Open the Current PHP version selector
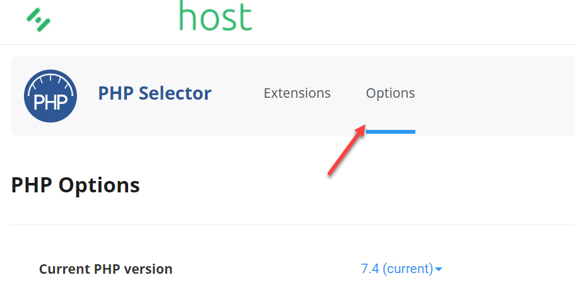575x304 pixels. coord(401,269)
